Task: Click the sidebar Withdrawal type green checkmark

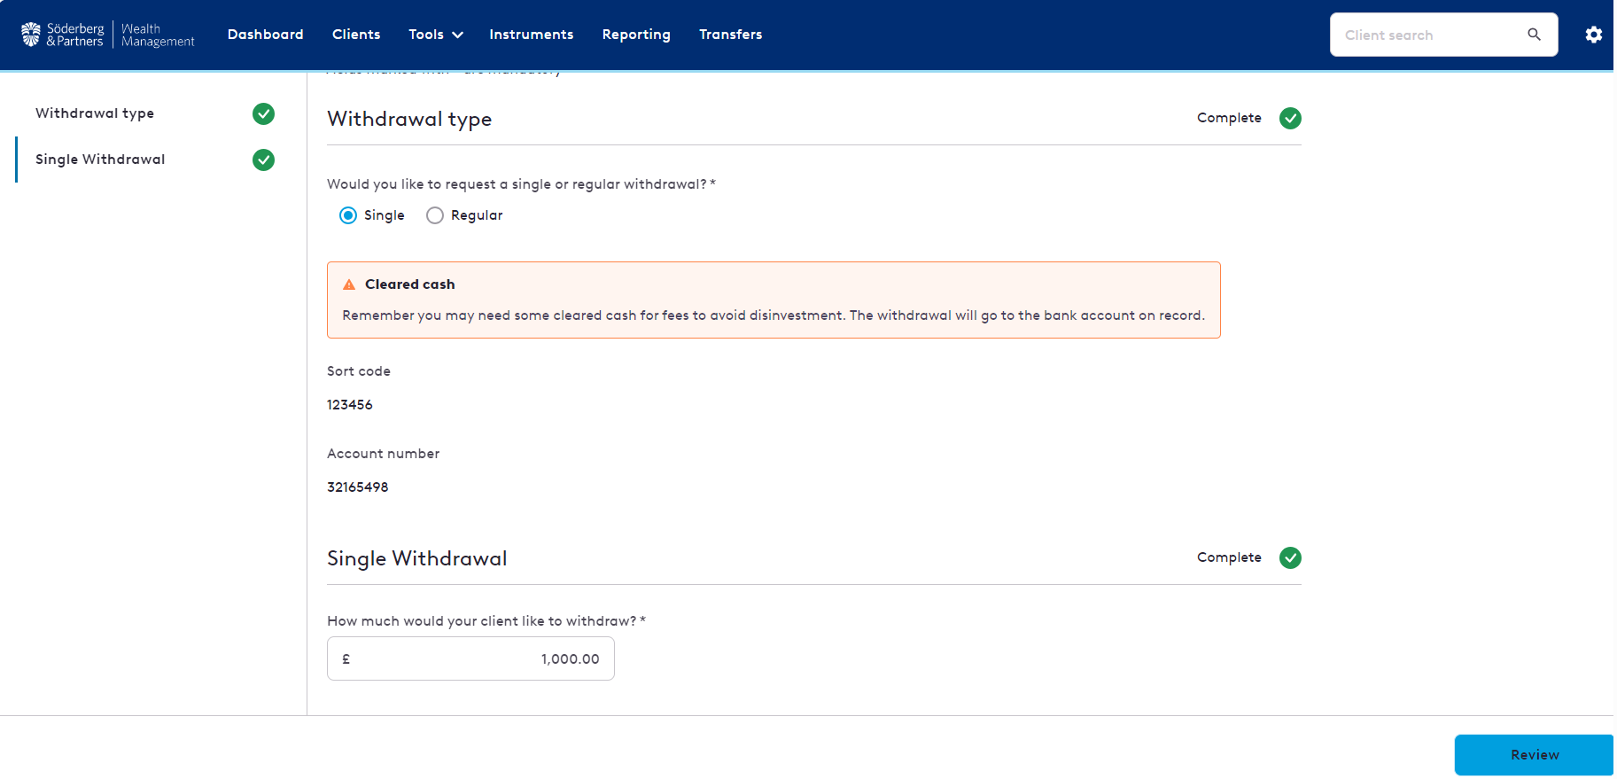Action: pos(263,113)
